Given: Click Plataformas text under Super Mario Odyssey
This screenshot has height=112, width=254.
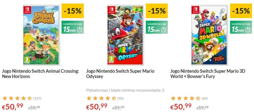Looking at the screenshot, I should coord(97,90).
